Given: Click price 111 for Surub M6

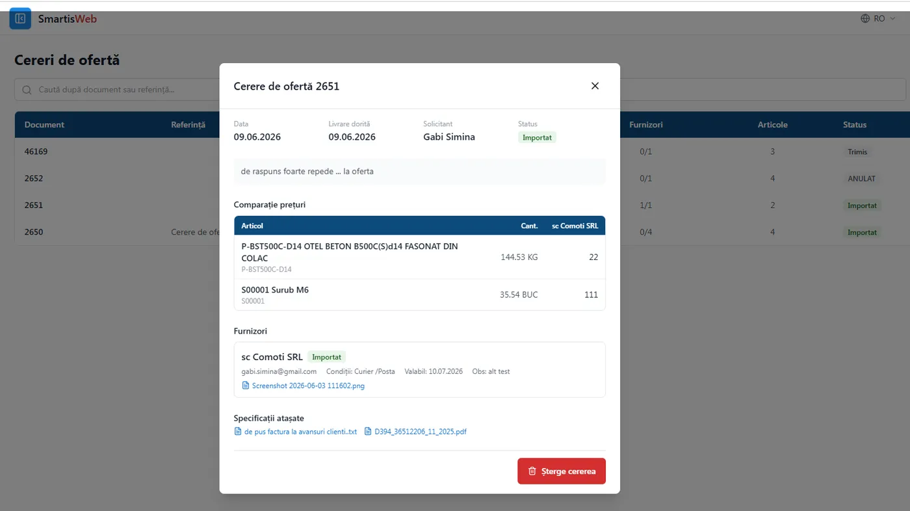Looking at the screenshot, I should [591, 295].
